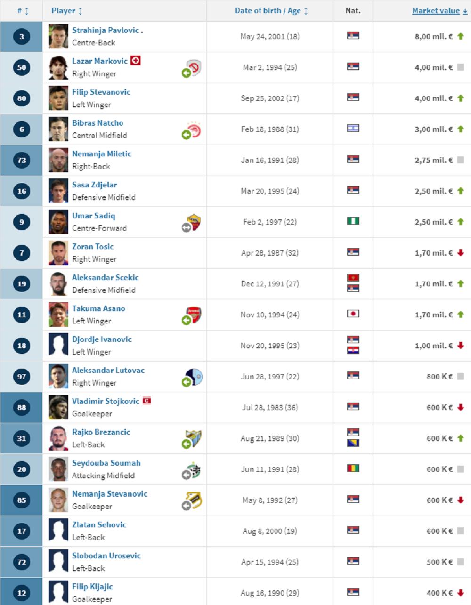The image size is (471, 605).
Task: Click the Turkish flag icon beside Vladimir Stojkovic
Action: 146,401
